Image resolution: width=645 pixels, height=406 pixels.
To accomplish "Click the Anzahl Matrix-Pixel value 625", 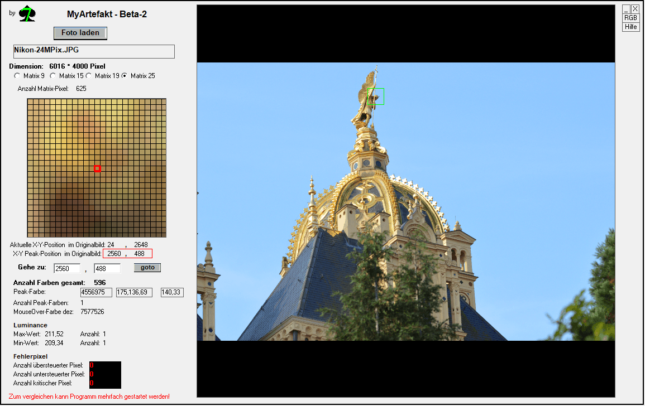I will pos(81,88).
